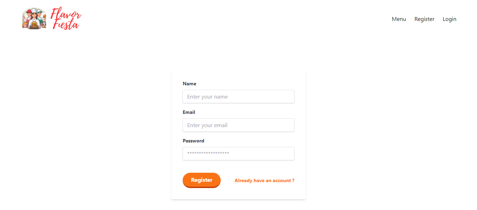477x210 pixels.
Task: Click the white registration form card
Action: (239, 136)
